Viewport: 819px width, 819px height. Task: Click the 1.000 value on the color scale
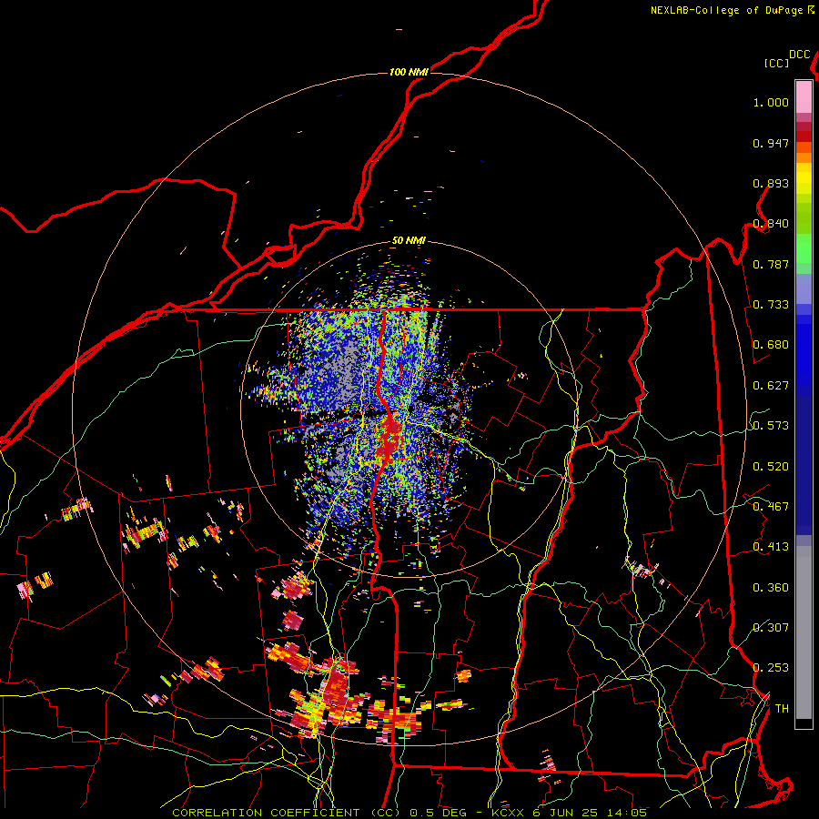tap(771, 102)
